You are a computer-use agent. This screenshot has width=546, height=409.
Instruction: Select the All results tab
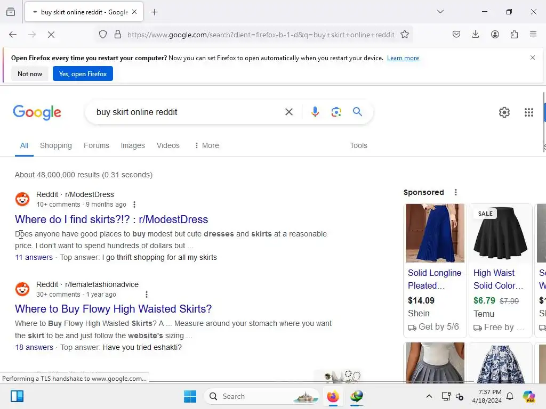(24, 145)
